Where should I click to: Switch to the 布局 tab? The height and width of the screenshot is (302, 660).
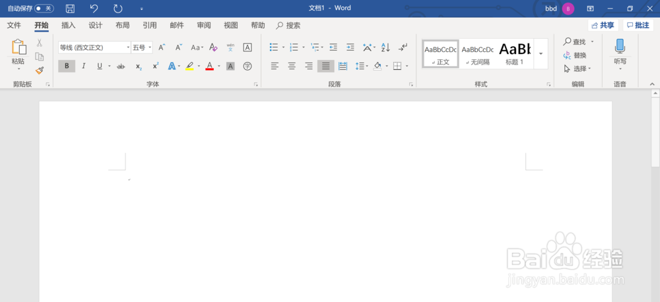(123, 25)
